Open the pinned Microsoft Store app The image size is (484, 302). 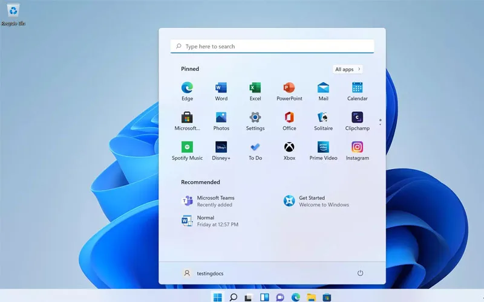point(187,121)
